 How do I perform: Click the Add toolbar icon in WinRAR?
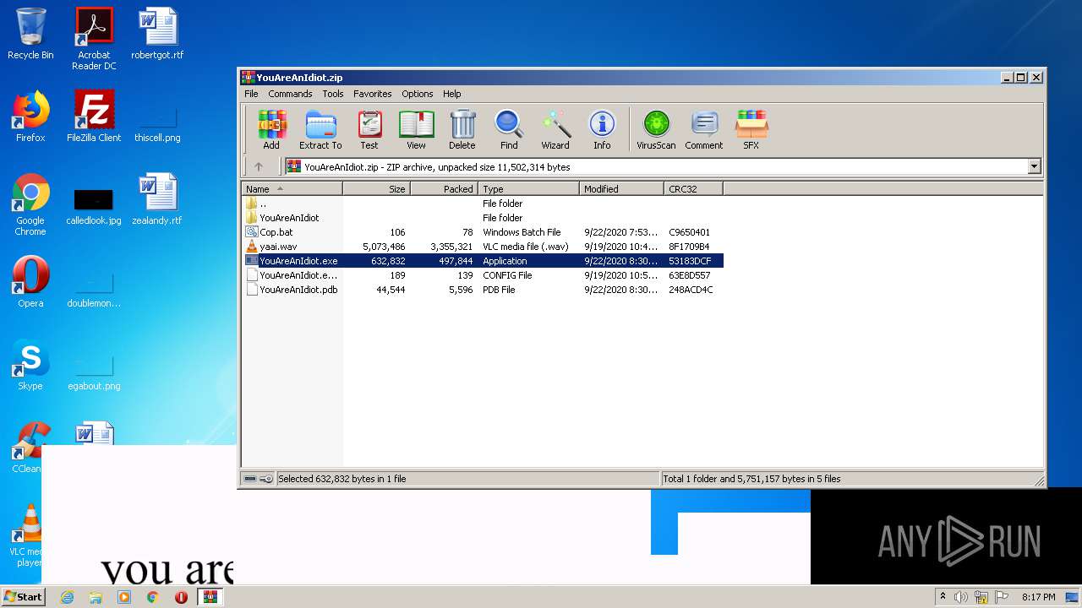[x=271, y=130]
